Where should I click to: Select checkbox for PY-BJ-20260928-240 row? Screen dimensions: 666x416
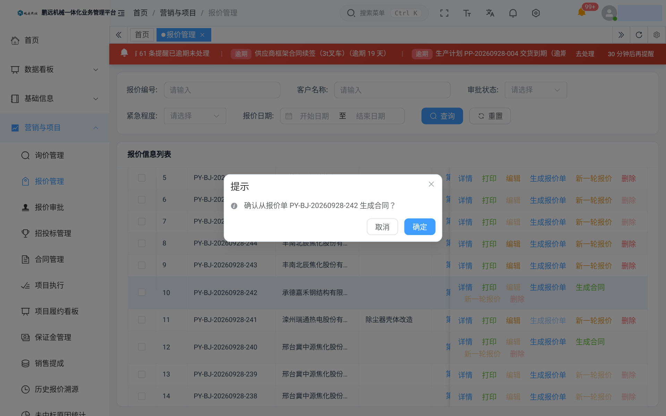(x=142, y=347)
